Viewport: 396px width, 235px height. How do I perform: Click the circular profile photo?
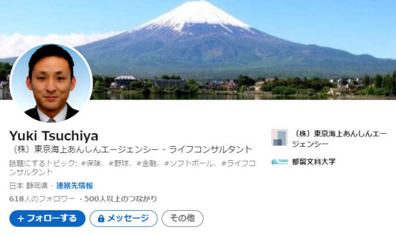pyautogui.click(x=51, y=83)
